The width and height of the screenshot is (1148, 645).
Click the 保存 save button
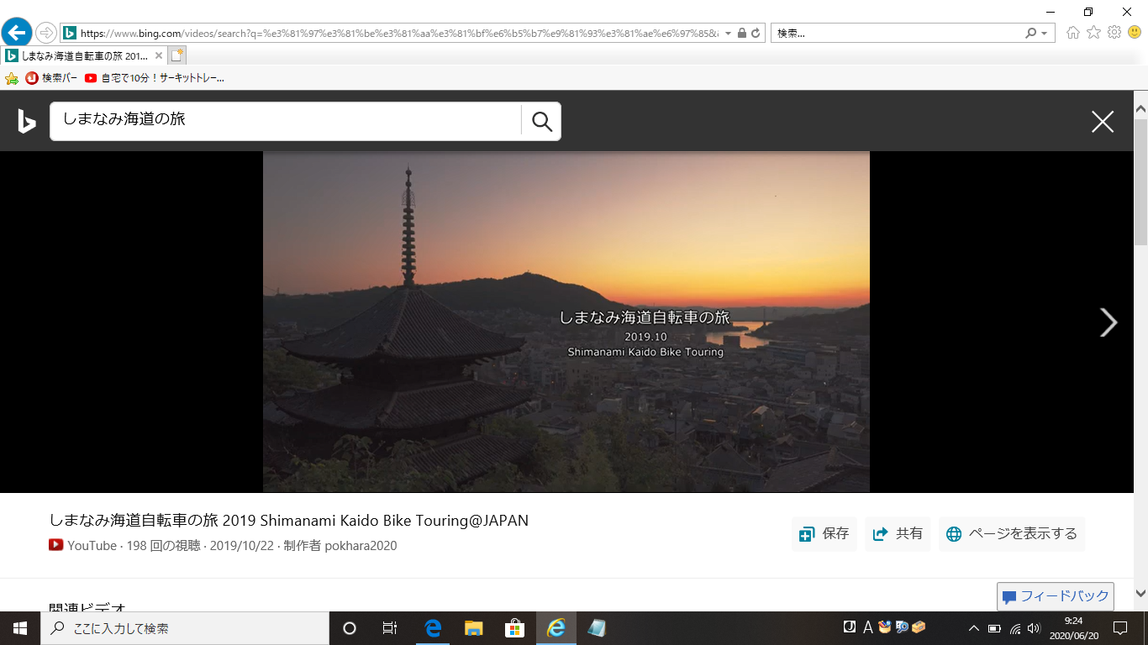824,534
